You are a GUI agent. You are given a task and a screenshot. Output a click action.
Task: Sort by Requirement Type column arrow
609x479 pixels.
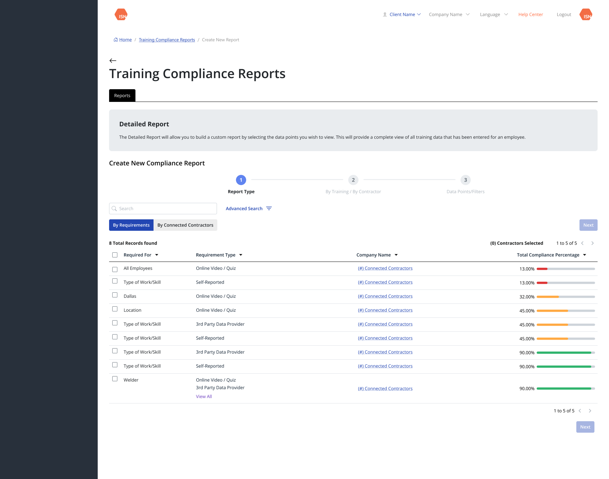(x=241, y=255)
